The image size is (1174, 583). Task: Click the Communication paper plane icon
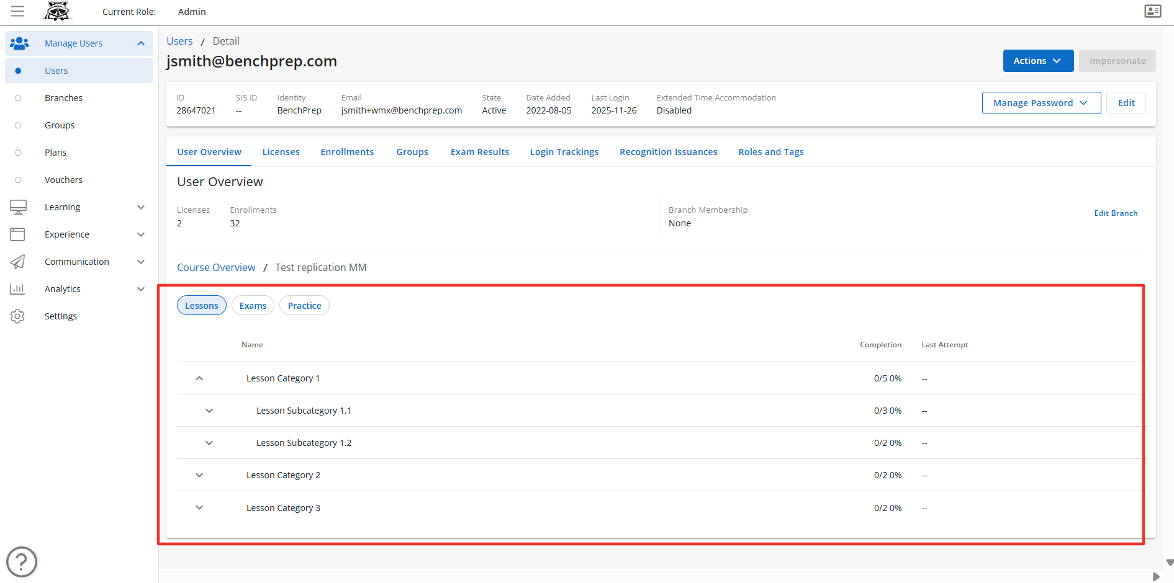tap(17, 262)
